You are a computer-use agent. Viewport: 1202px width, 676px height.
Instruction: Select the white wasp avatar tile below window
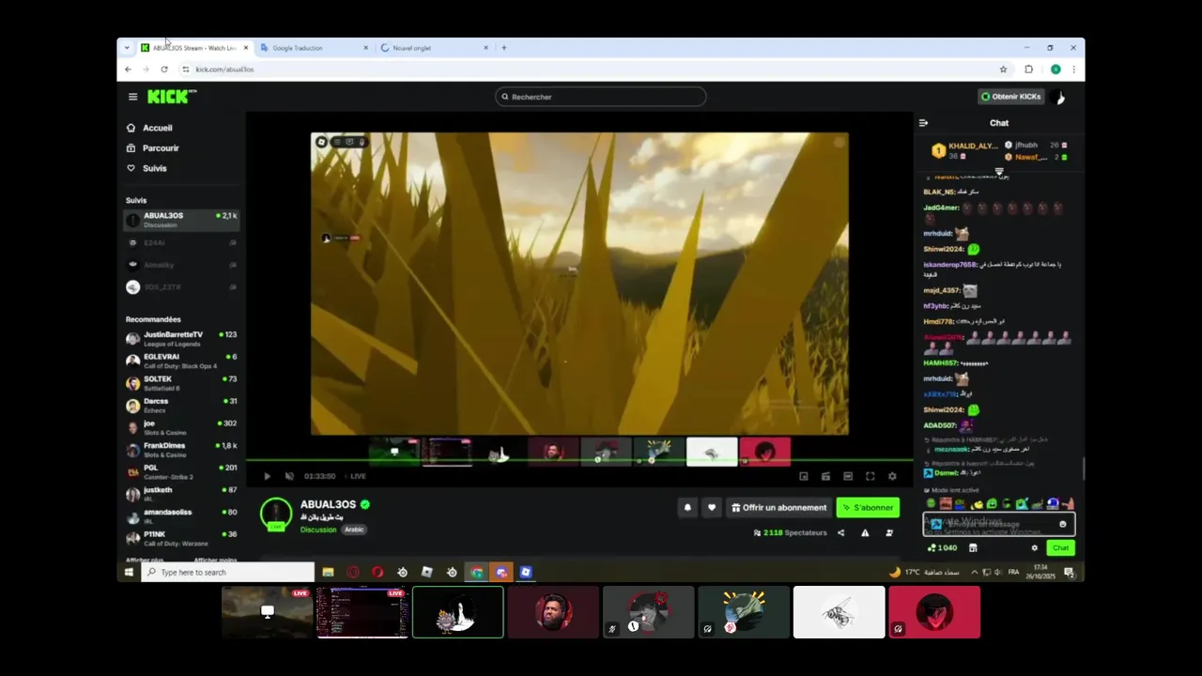839,612
